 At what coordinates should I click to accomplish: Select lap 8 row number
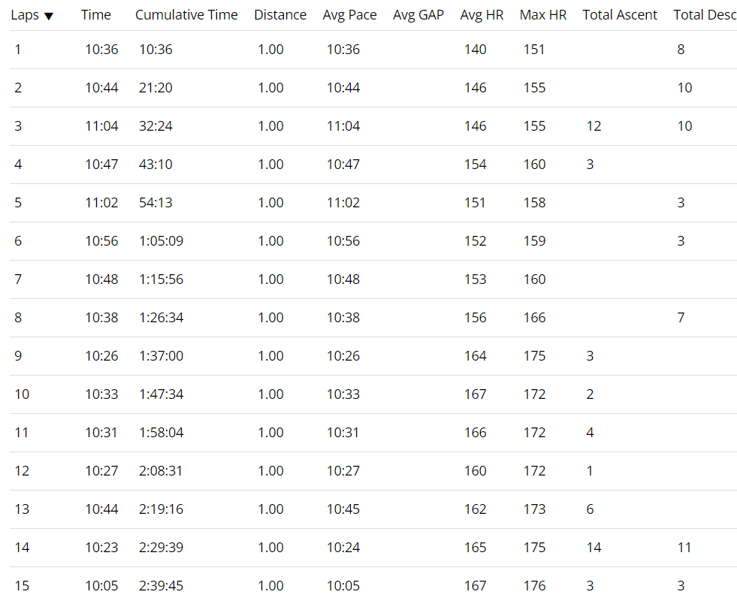coord(18,318)
